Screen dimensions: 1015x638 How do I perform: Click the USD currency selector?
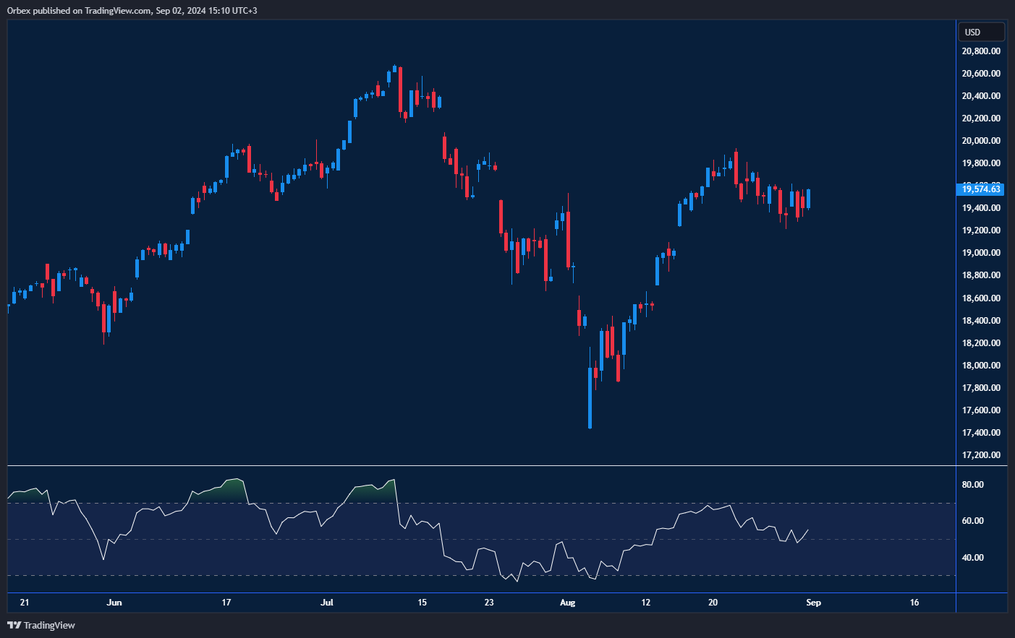click(x=981, y=32)
